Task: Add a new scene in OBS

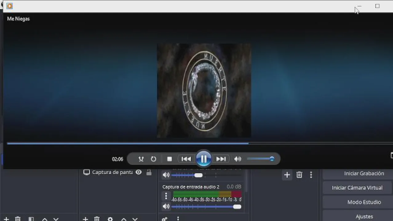Action: (x=6, y=219)
